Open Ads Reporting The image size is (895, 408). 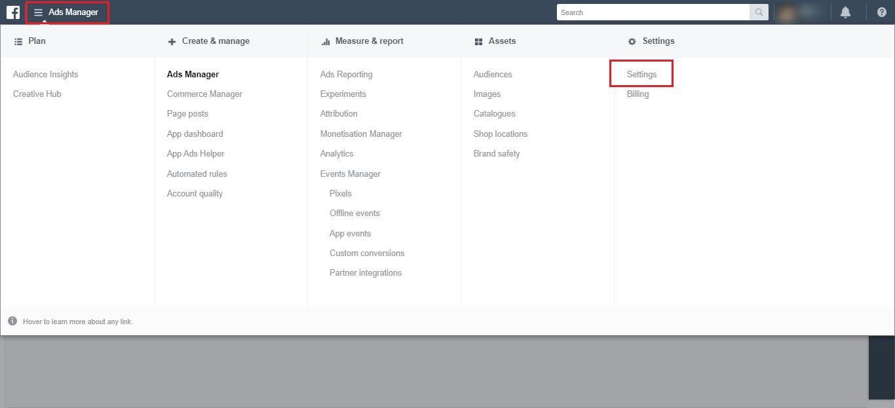pyautogui.click(x=346, y=75)
